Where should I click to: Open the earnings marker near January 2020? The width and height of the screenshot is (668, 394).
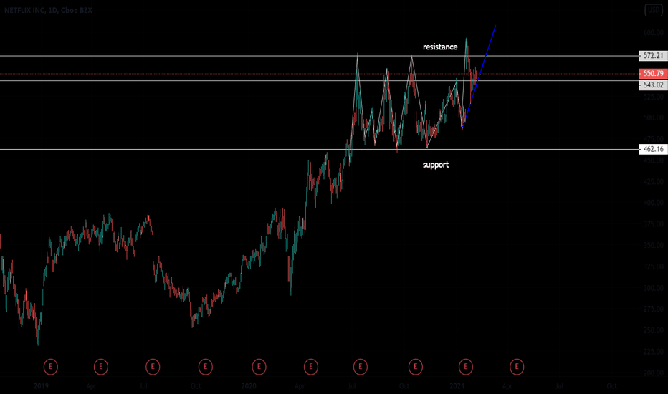point(259,366)
